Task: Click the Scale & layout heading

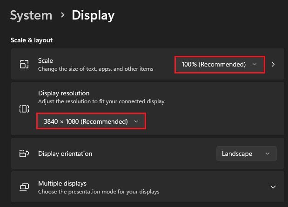Action: click(x=32, y=40)
